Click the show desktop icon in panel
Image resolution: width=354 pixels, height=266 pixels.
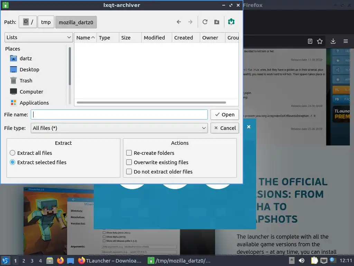71,260
